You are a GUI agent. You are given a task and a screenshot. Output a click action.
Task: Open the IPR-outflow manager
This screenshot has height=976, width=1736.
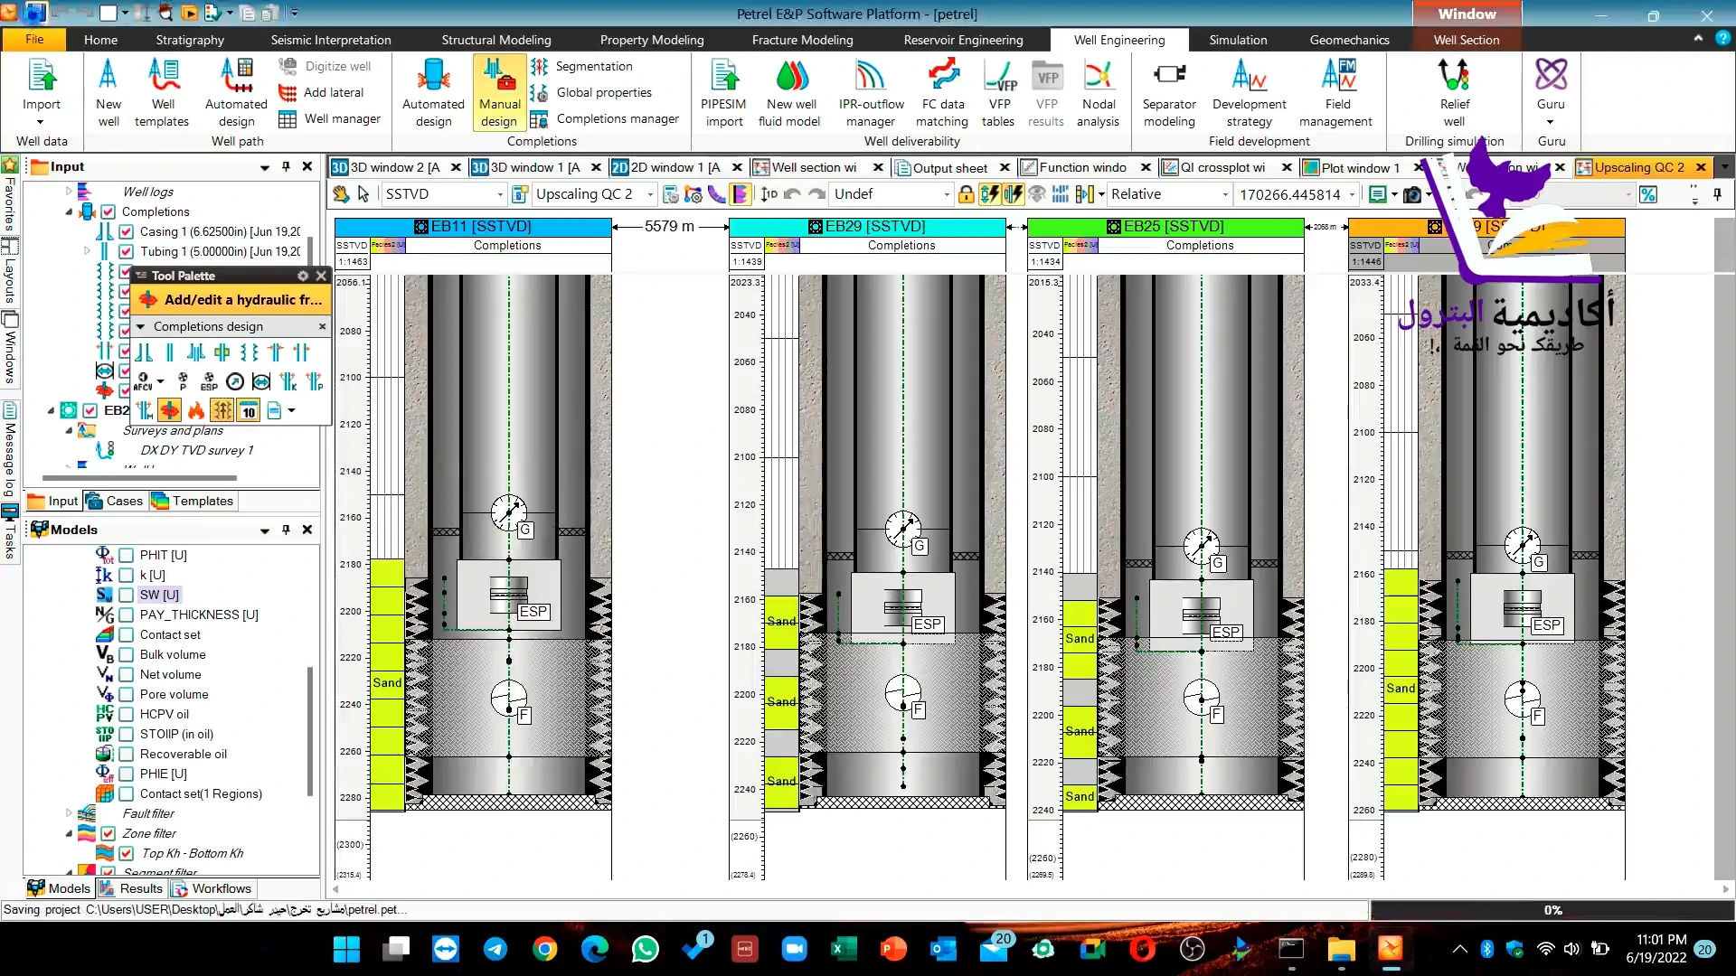click(x=871, y=93)
